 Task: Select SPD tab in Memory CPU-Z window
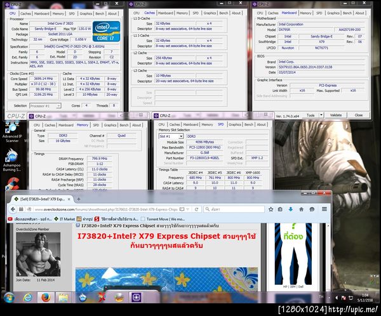(x=96, y=125)
